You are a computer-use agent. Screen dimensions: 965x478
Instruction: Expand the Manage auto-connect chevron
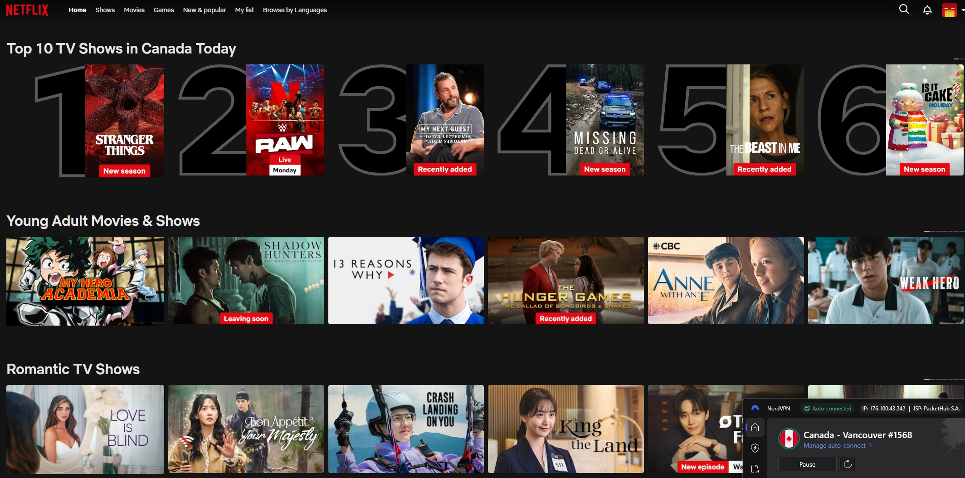click(x=870, y=445)
